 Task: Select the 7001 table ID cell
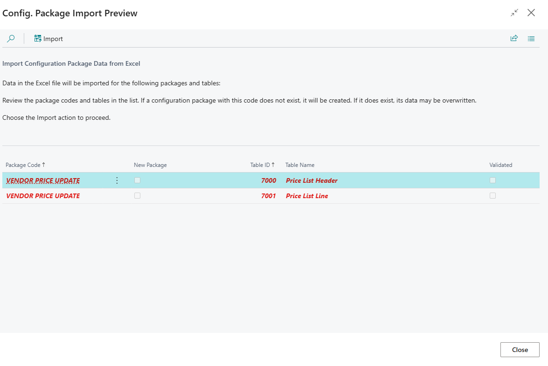coord(269,196)
